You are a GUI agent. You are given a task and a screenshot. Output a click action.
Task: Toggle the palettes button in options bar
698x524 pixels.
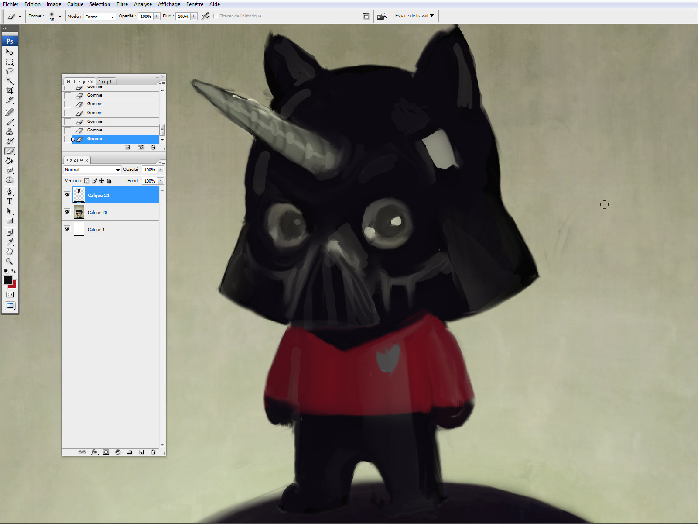pyautogui.click(x=366, y=16)
